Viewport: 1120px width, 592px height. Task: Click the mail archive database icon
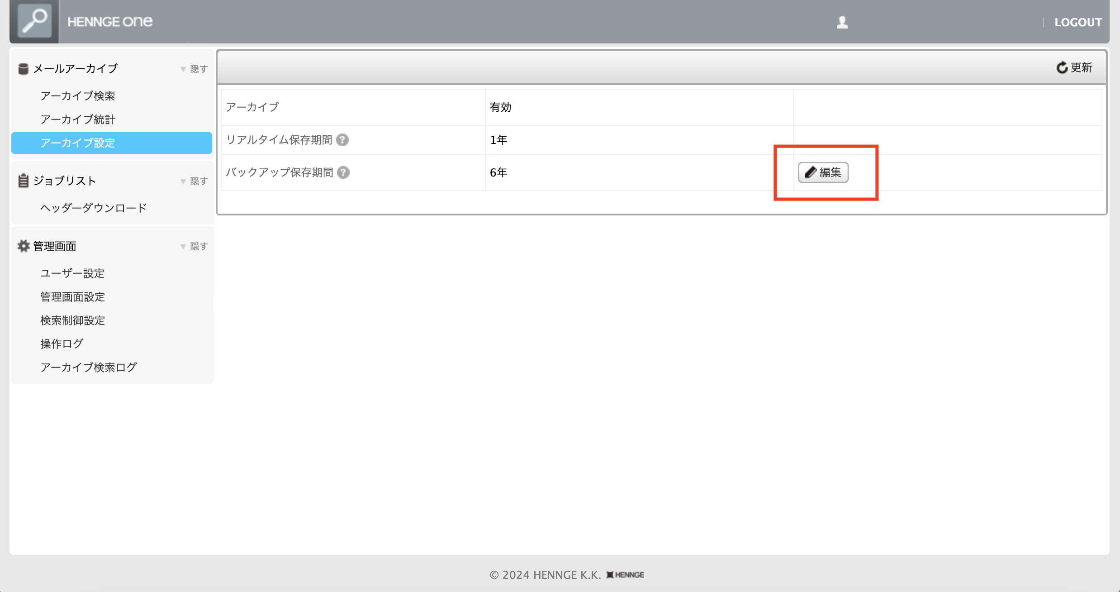[24, 69]
